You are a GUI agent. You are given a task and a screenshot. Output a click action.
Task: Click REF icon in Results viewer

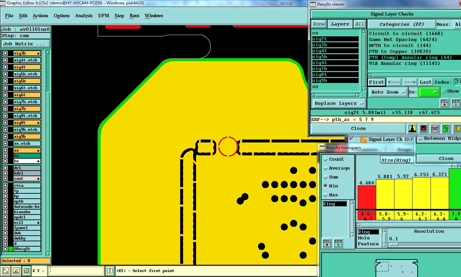click(456, 103)
